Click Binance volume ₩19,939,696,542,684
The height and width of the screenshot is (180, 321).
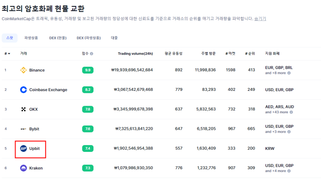pyautogui.click(x=132, y=70)
